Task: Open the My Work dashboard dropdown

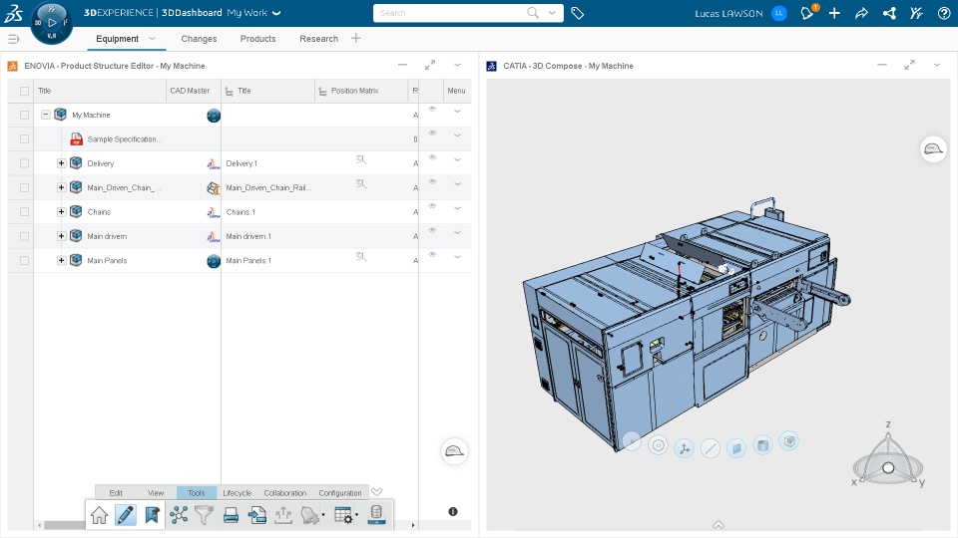Action: pyautogui.click(x=276, y=13)
